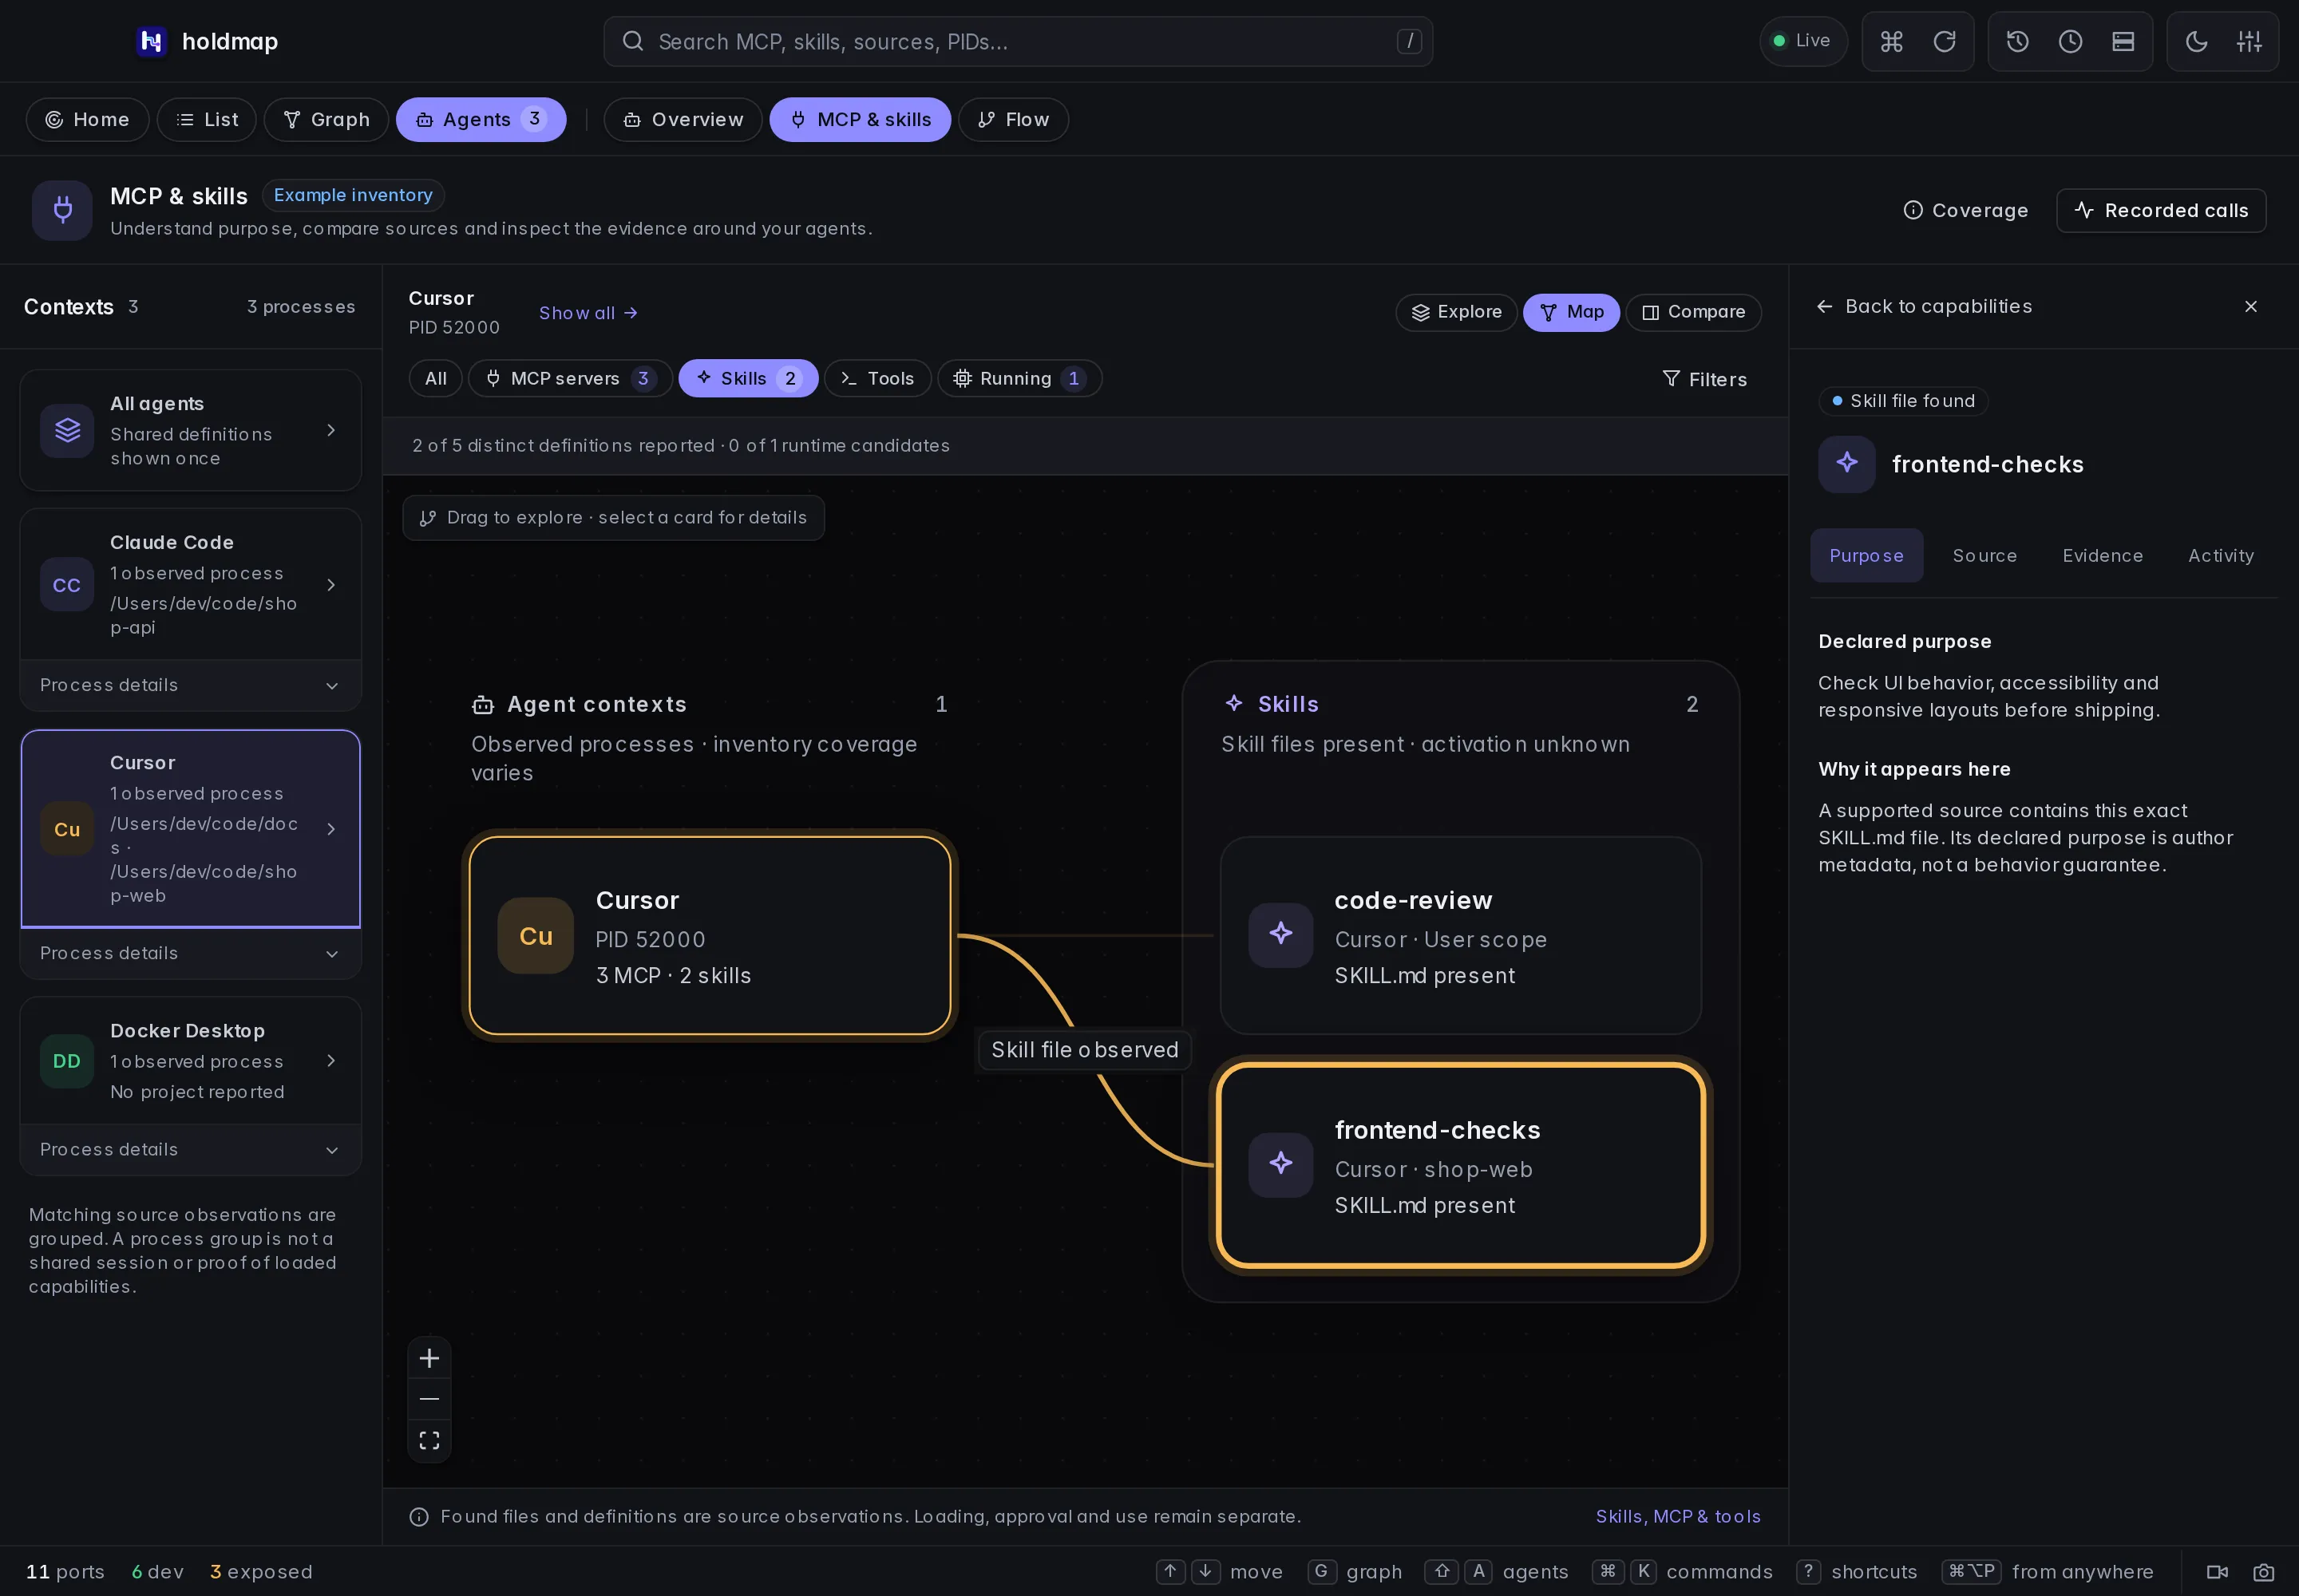Click the server panel icon in top bar

[x=2123, y=41]
